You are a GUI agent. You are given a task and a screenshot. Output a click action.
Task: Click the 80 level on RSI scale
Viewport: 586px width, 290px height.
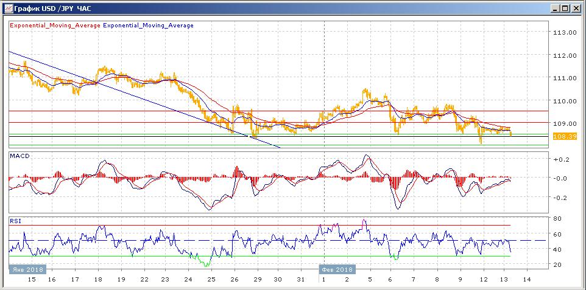pyautogui.click(x=557, y=218)
